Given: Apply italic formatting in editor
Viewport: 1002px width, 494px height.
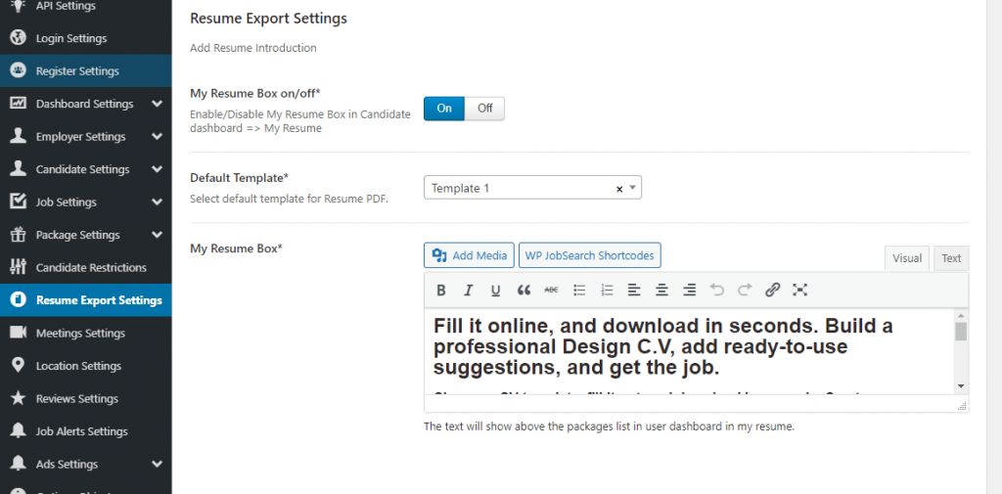Looking at the screenshot, I should coord(468,291).
